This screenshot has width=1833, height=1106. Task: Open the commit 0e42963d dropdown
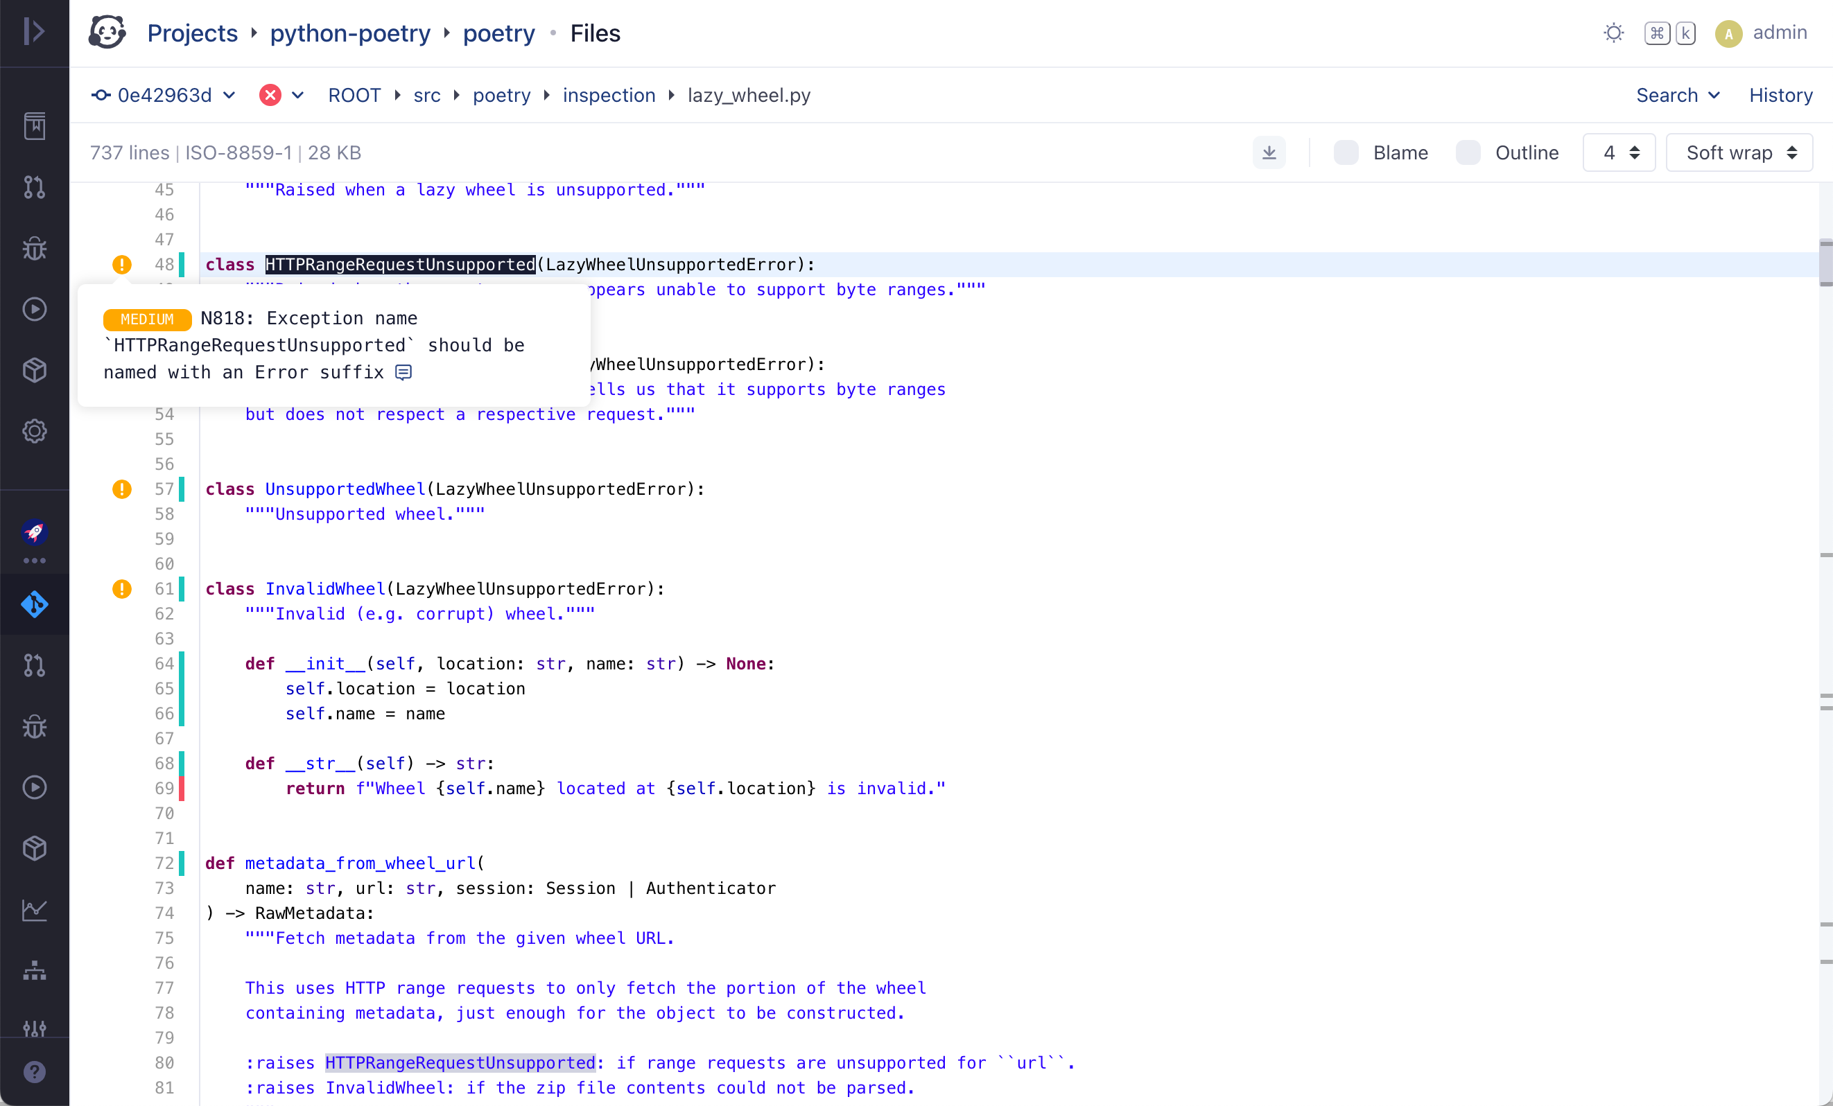[163, 95]
